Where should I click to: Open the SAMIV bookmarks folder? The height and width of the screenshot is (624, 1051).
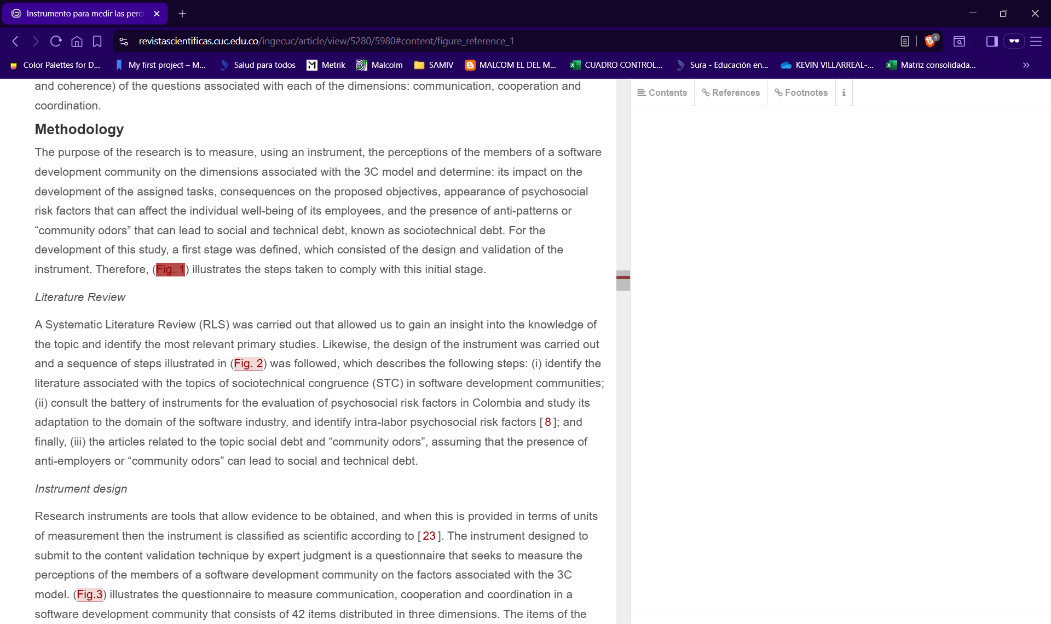434,65
